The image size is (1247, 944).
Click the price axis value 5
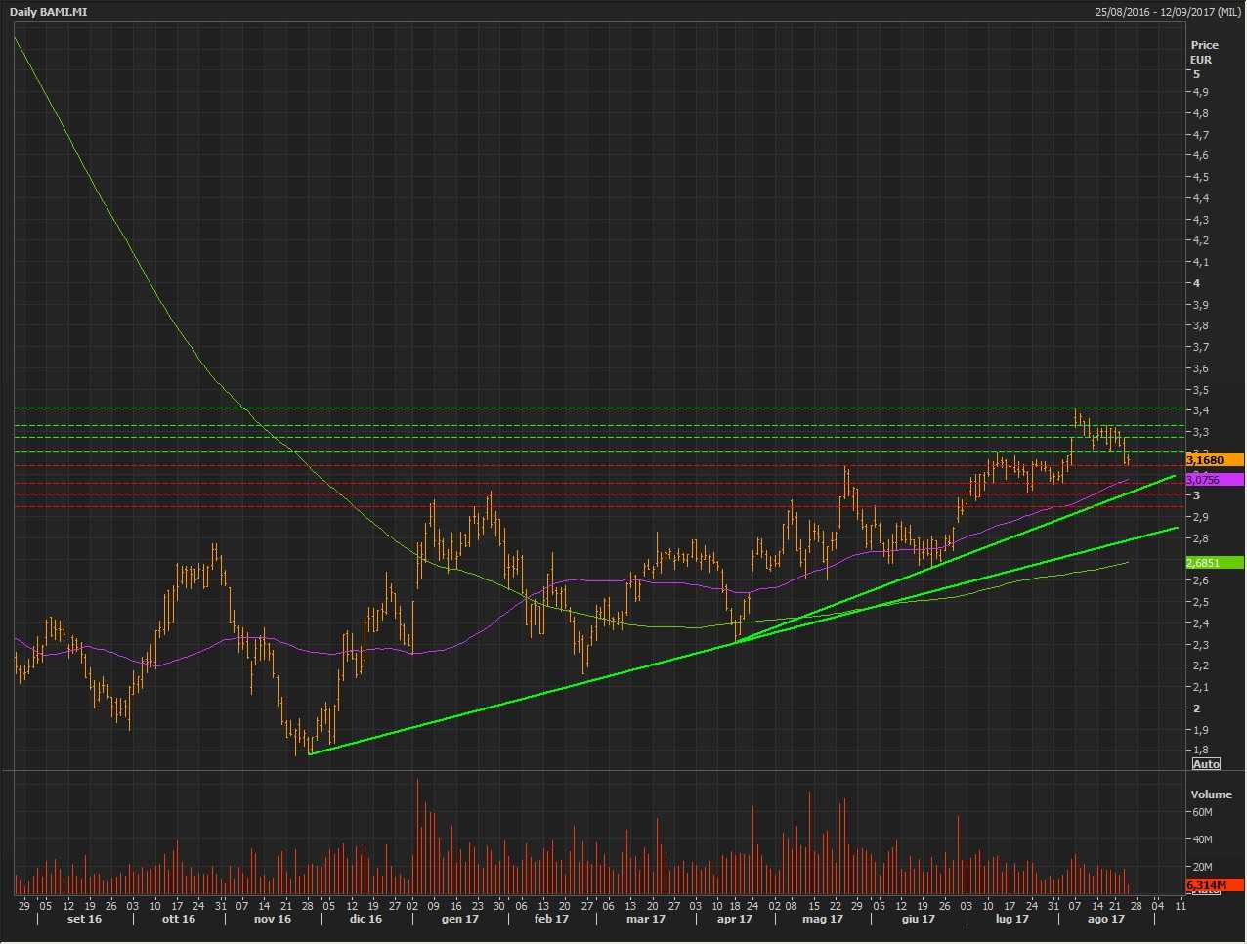(x=1196, y=74)
